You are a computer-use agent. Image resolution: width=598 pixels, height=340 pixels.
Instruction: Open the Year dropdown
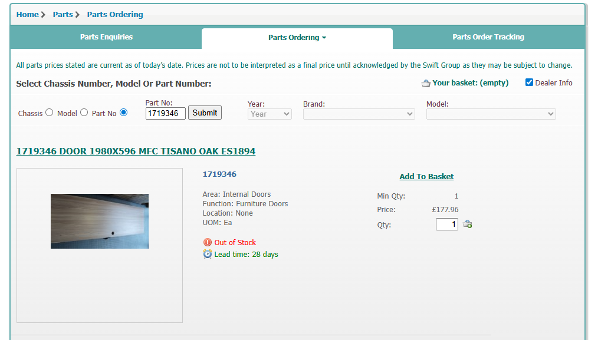click(270, 114)
